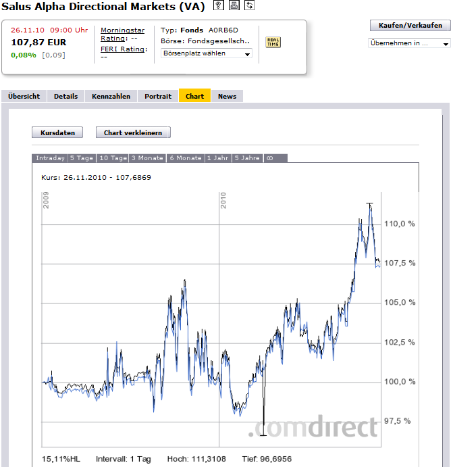Screen dimensions: 453x467
Task: Switch to the Übersicht tab
Action: pyautogui.click(x=24, y=96)
